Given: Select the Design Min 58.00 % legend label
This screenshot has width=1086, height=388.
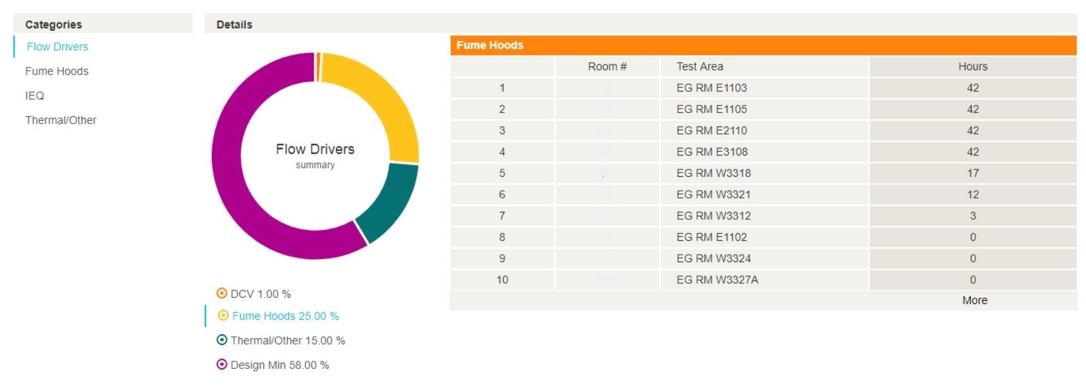Looking at the screenshot, I should click(280, 365).
